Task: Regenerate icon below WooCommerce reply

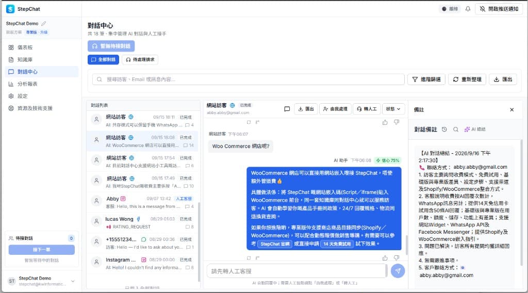Action: pos(249,258)
